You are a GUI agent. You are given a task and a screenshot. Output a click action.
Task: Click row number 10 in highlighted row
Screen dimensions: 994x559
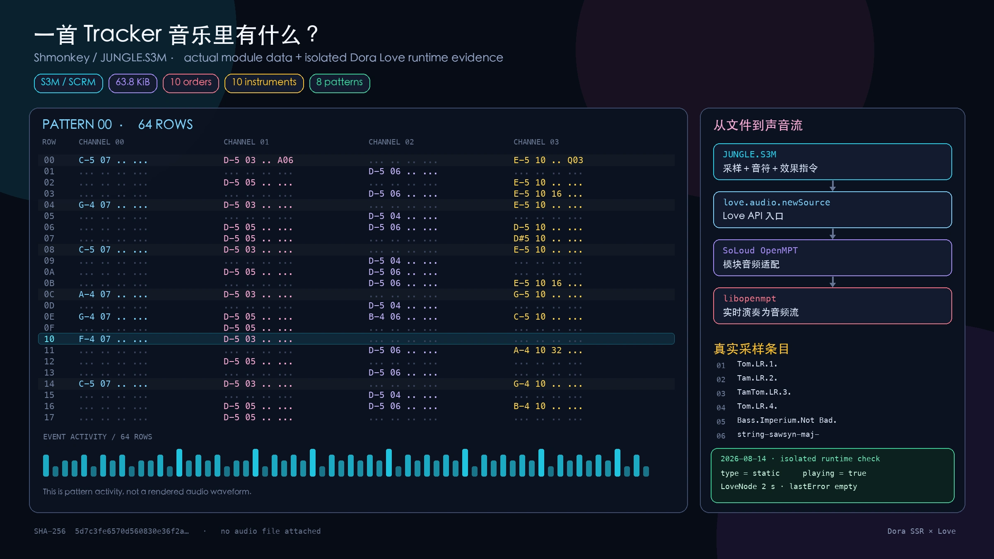coord(49,339)
